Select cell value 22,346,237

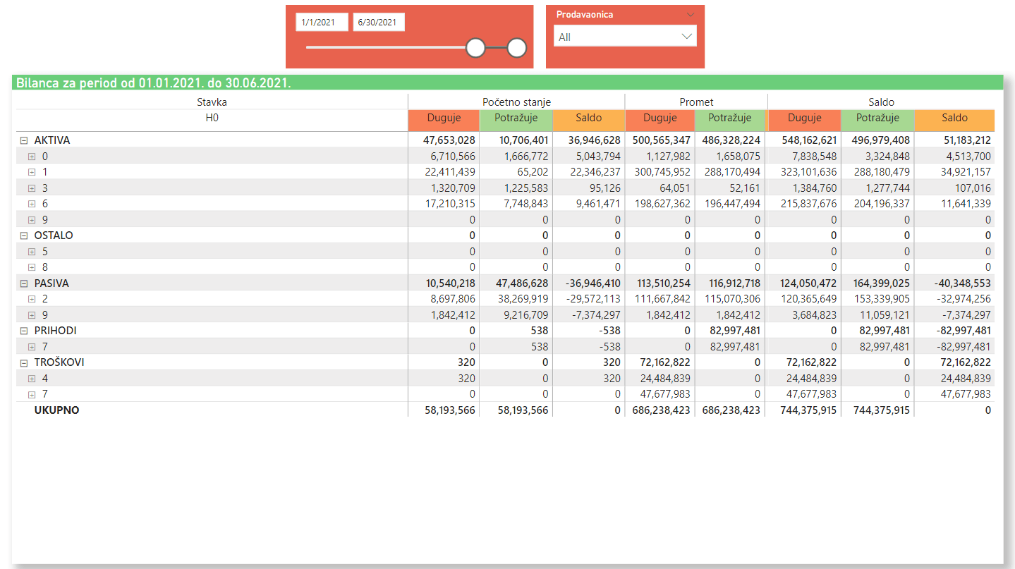[x=595, y=172]
